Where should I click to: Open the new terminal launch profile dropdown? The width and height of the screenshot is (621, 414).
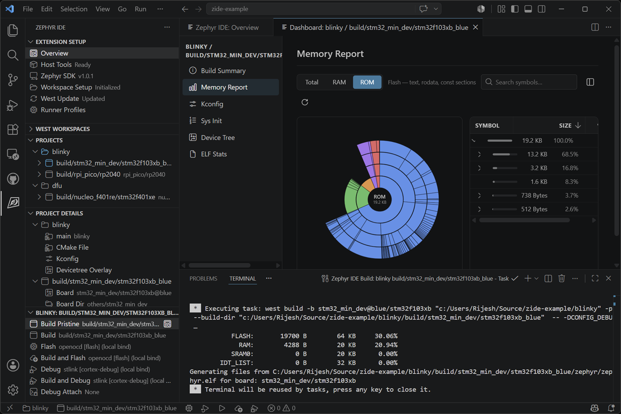coord(536,278)
